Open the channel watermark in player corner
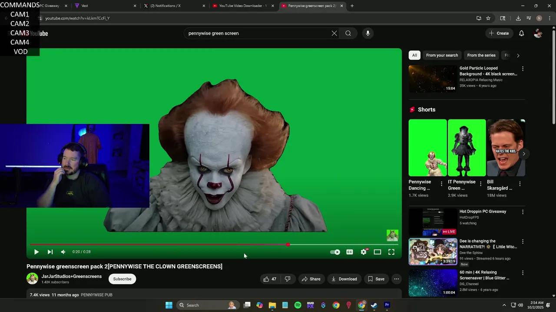This screenshot has height=312, width=556. (392, 235)
